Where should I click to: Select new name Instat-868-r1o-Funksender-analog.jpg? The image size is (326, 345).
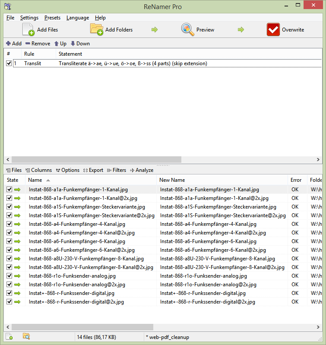coord(203,276)
